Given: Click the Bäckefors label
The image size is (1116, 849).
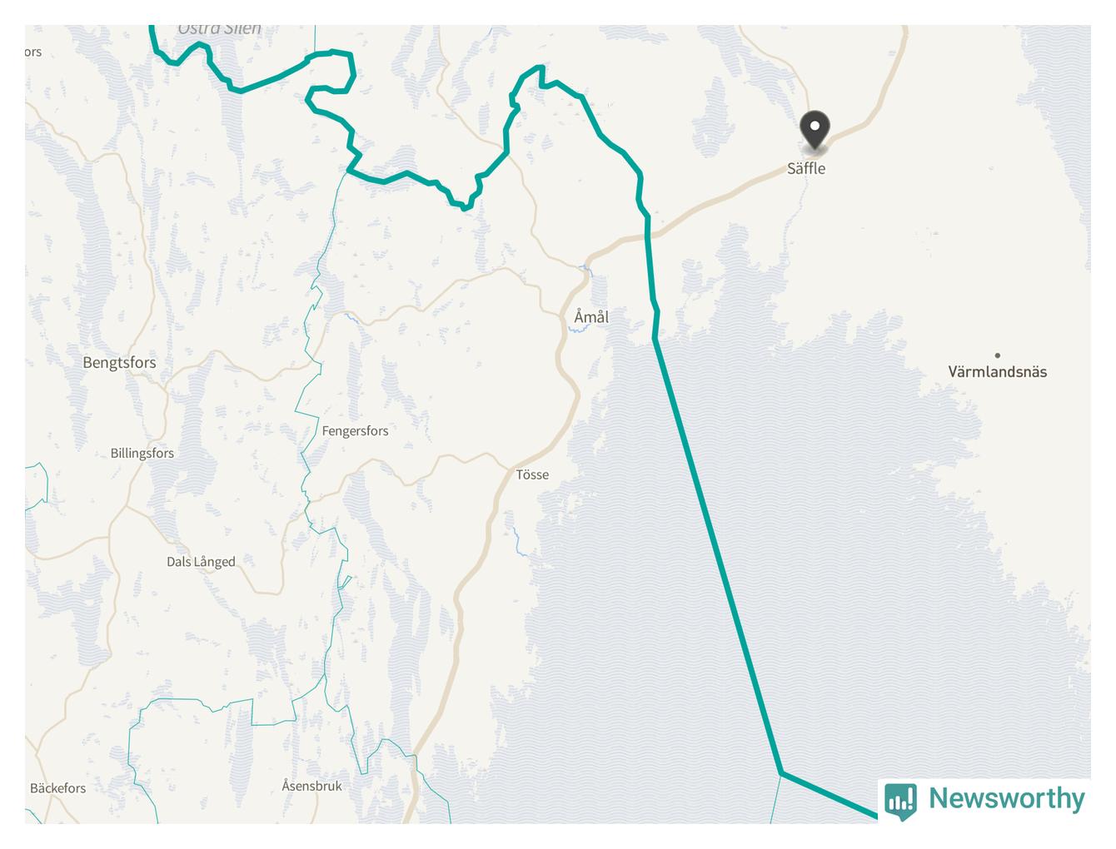Looking at the screenshot, I should (57, 788).
